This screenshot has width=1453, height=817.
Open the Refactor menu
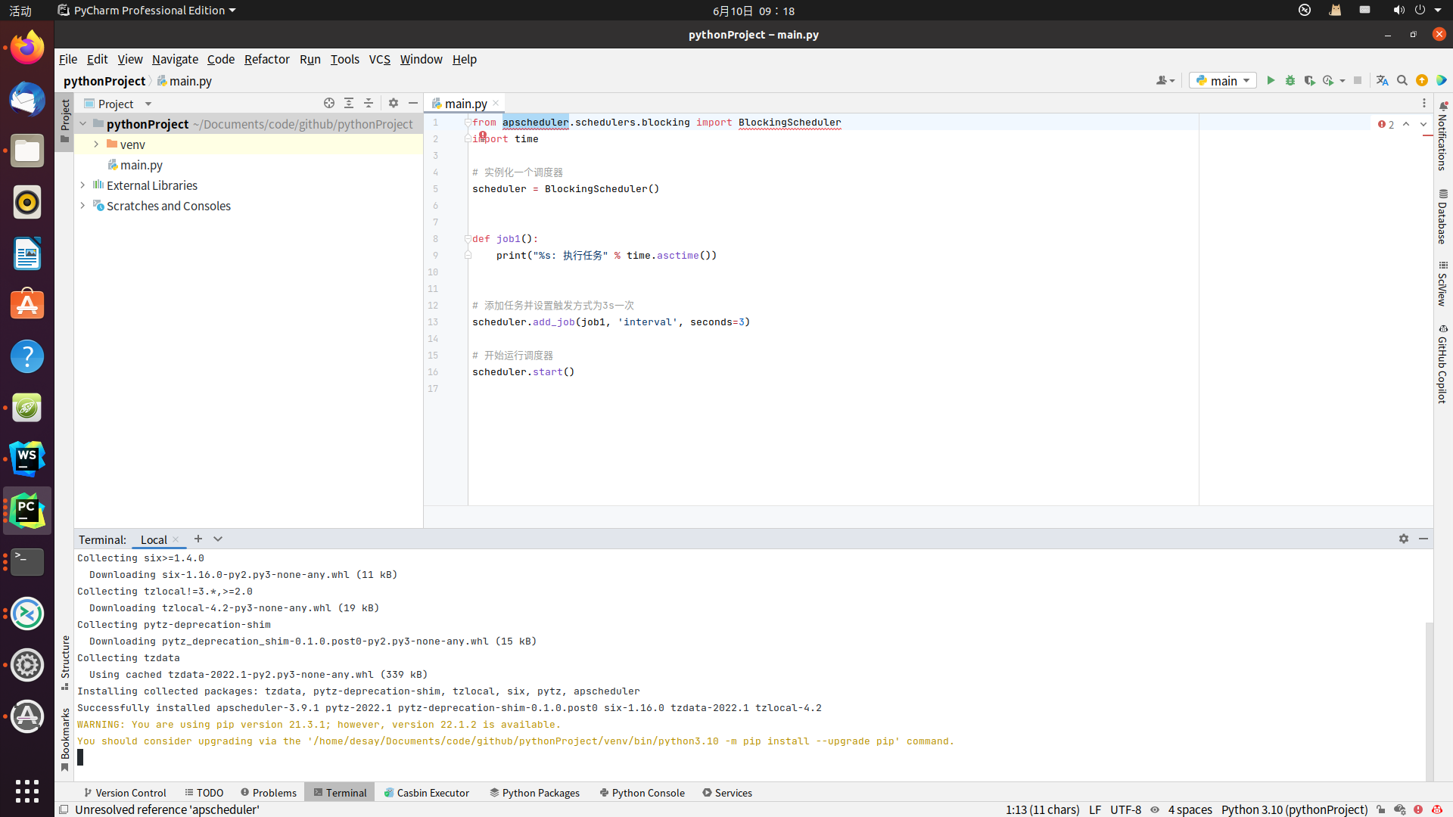point(266,59)
